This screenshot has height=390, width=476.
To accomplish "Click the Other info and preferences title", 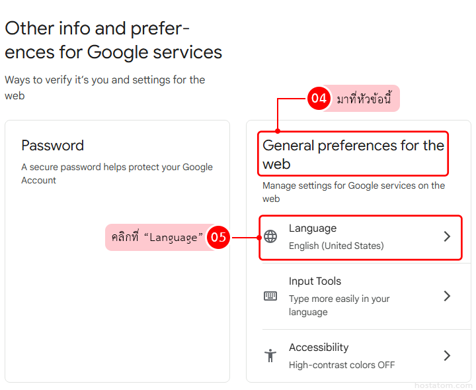I will coord(113,40).
